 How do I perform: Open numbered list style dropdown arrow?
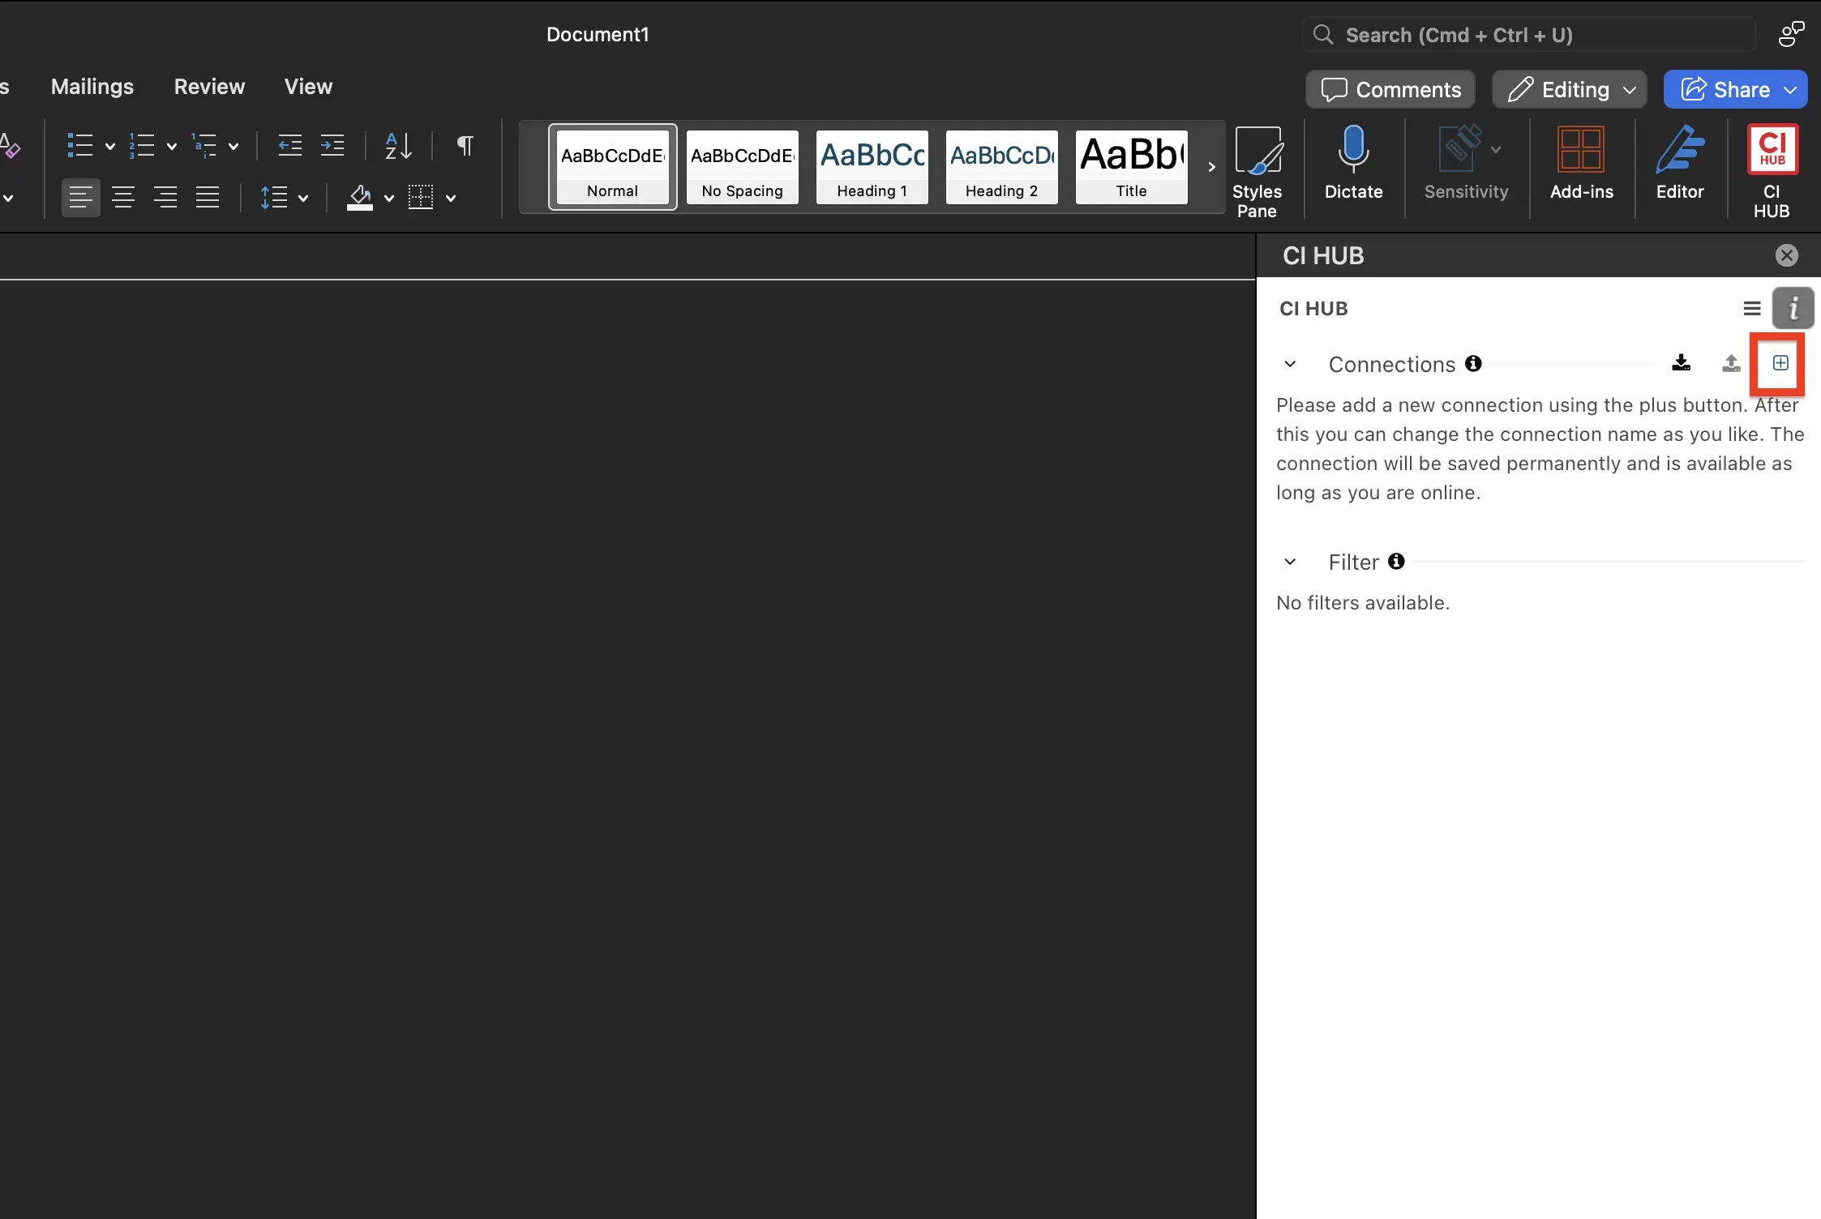coord(172,147)
